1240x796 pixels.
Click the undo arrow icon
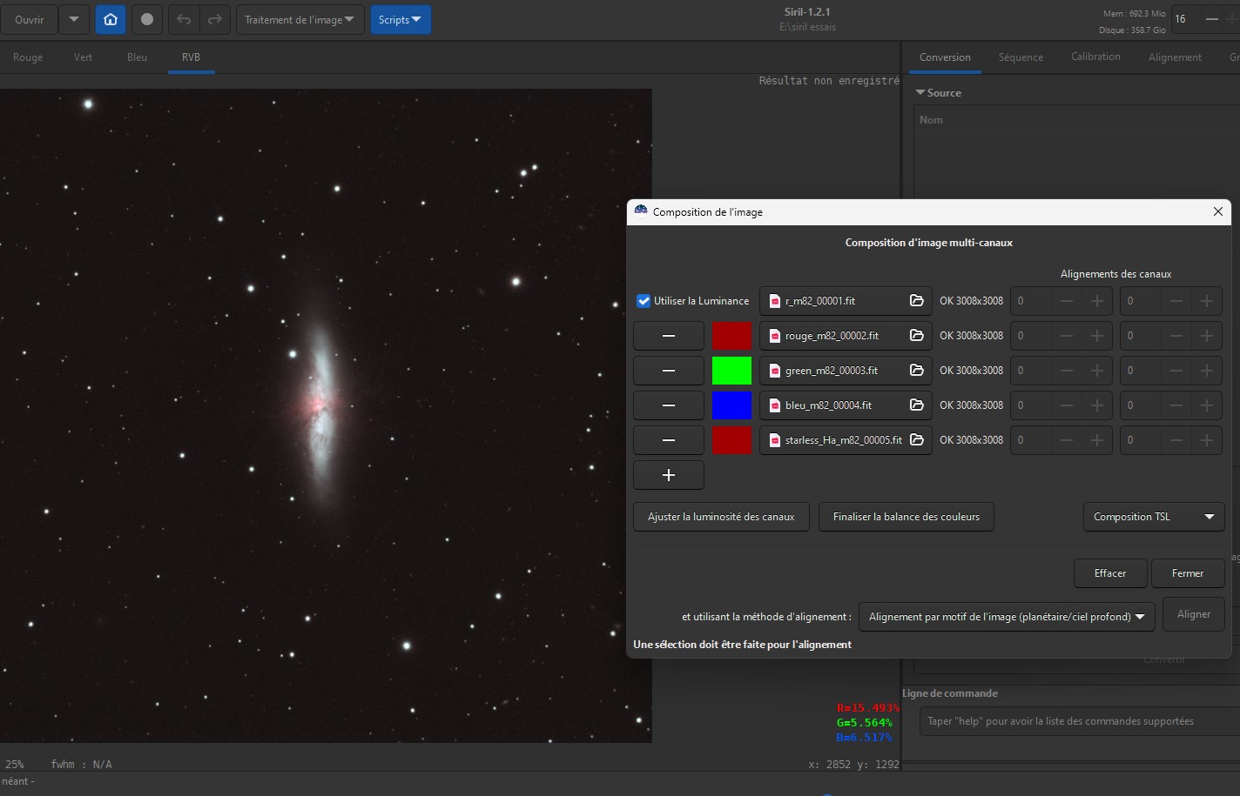[x=184, y=19]
